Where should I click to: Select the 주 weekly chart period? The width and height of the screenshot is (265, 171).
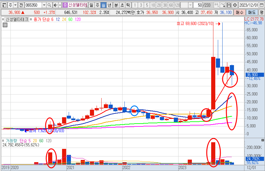point(98,5)
